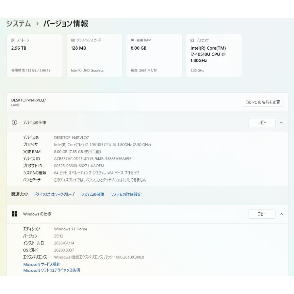Screen dimensions: 294x294
Task: Collapse the デバイスの仕様 section chevron
Action: click(x=281, y=122)
